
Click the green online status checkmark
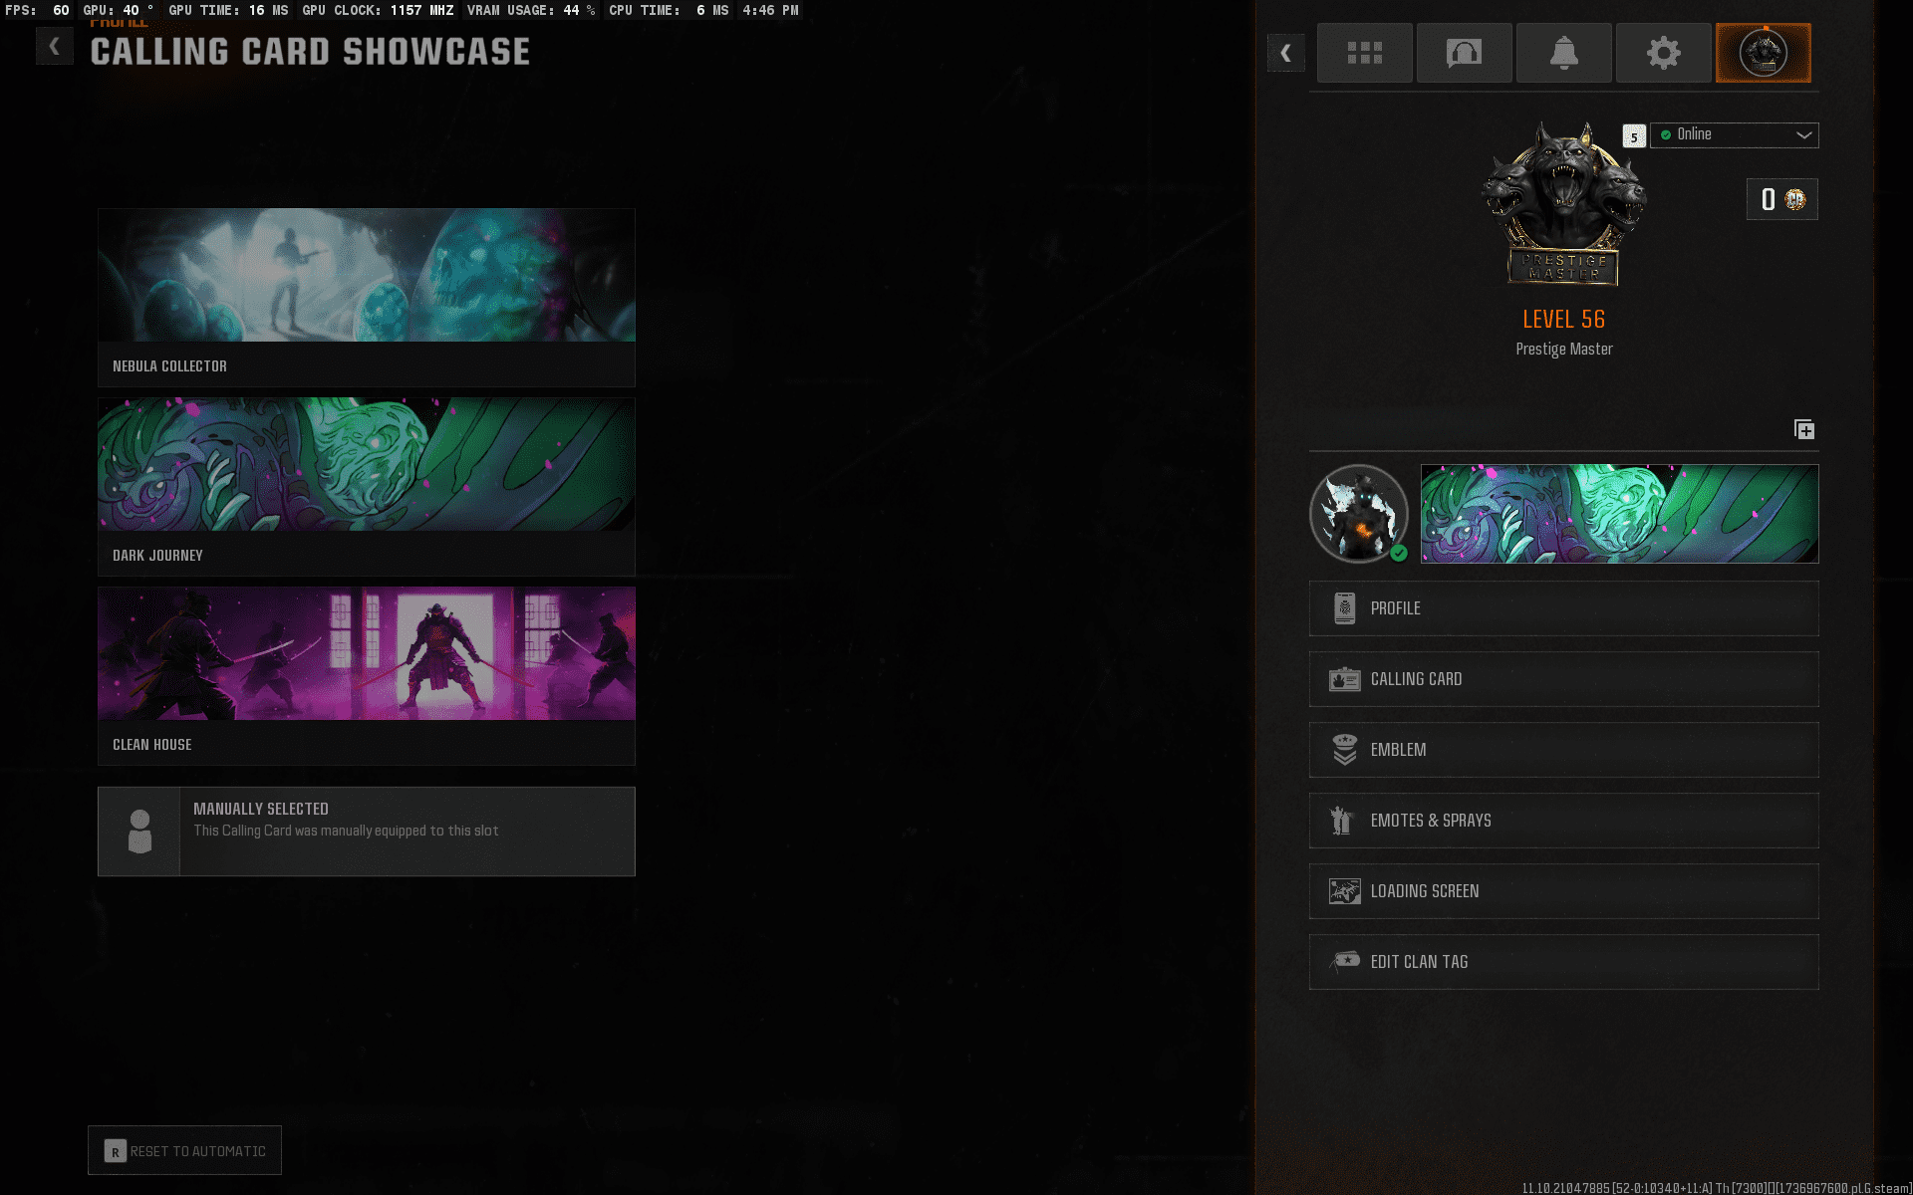tap(1665, 135)
